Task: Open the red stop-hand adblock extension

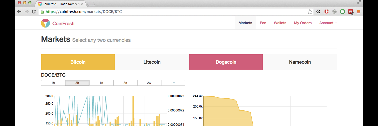Action: coord(326,11)
